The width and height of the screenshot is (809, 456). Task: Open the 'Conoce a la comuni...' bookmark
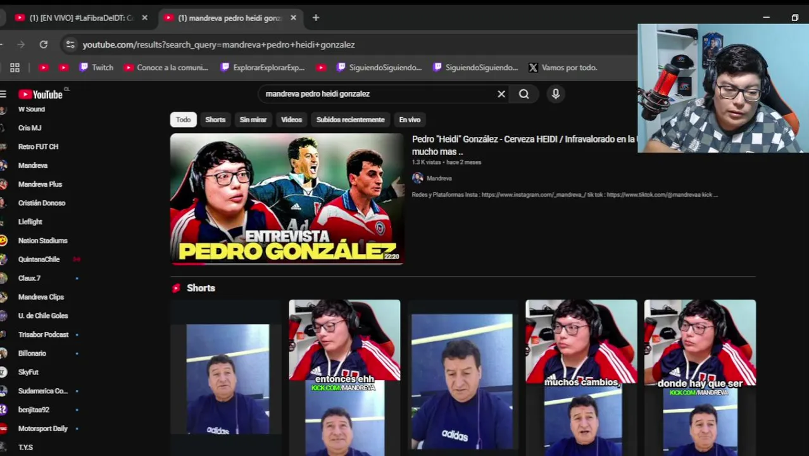tap(166, 67)
